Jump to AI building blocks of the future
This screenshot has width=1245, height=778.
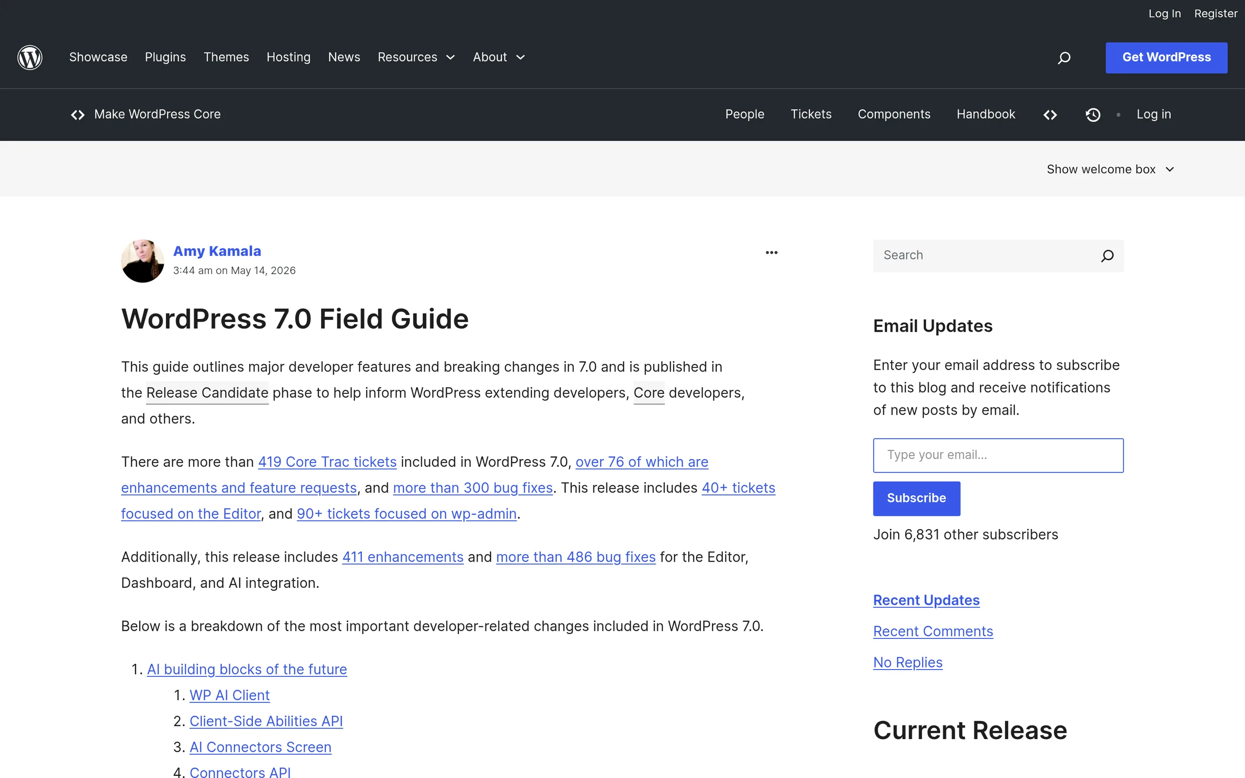point(247,670)
